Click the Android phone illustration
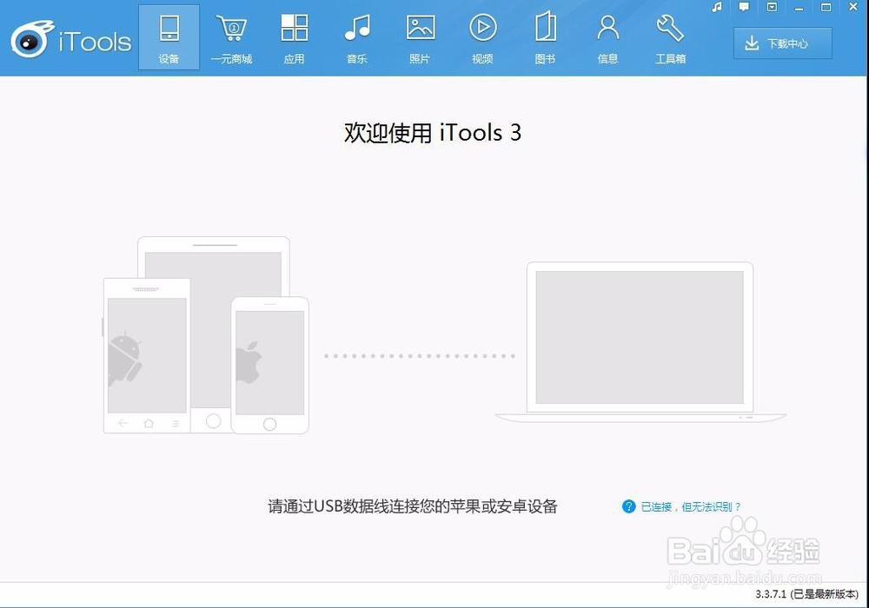Viewport: 869px width, 608px height. tap(147, 355)
